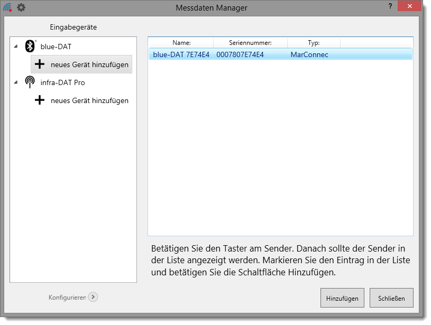The width and height of the screenshot is (431, 325).
Task: Open settings via the gear icon
Action: click(x=21, y=8)
